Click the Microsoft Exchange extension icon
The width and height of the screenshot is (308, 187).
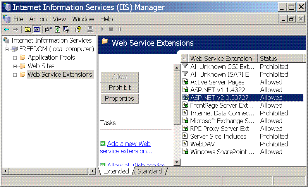185,120
